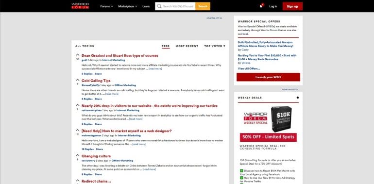The image size is (374, 184).
Task: Click the search discussions input field
Action: point(178,6)
